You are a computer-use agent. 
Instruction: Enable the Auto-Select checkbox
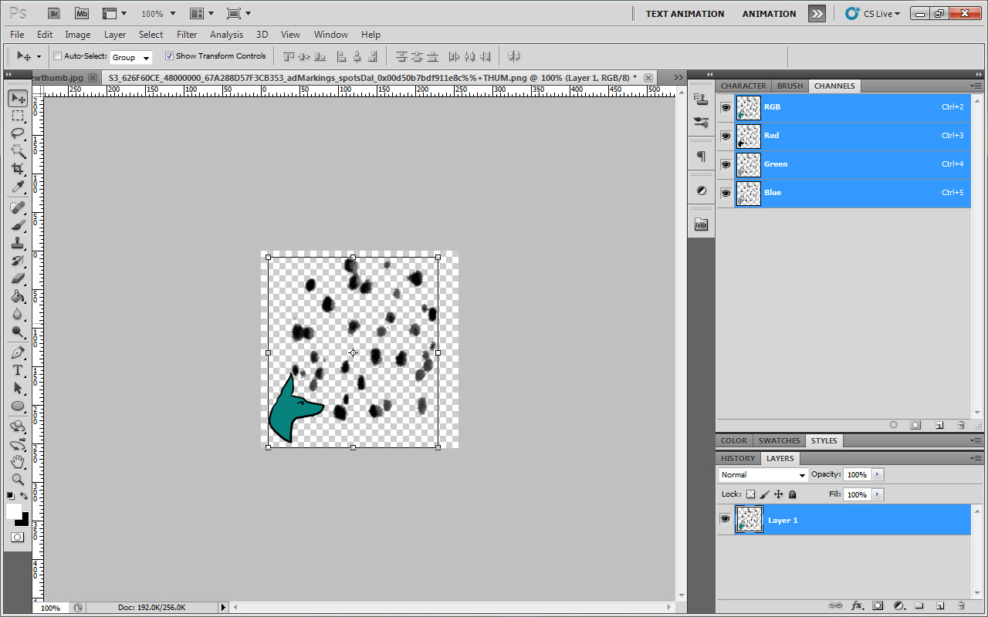(58, 56)
